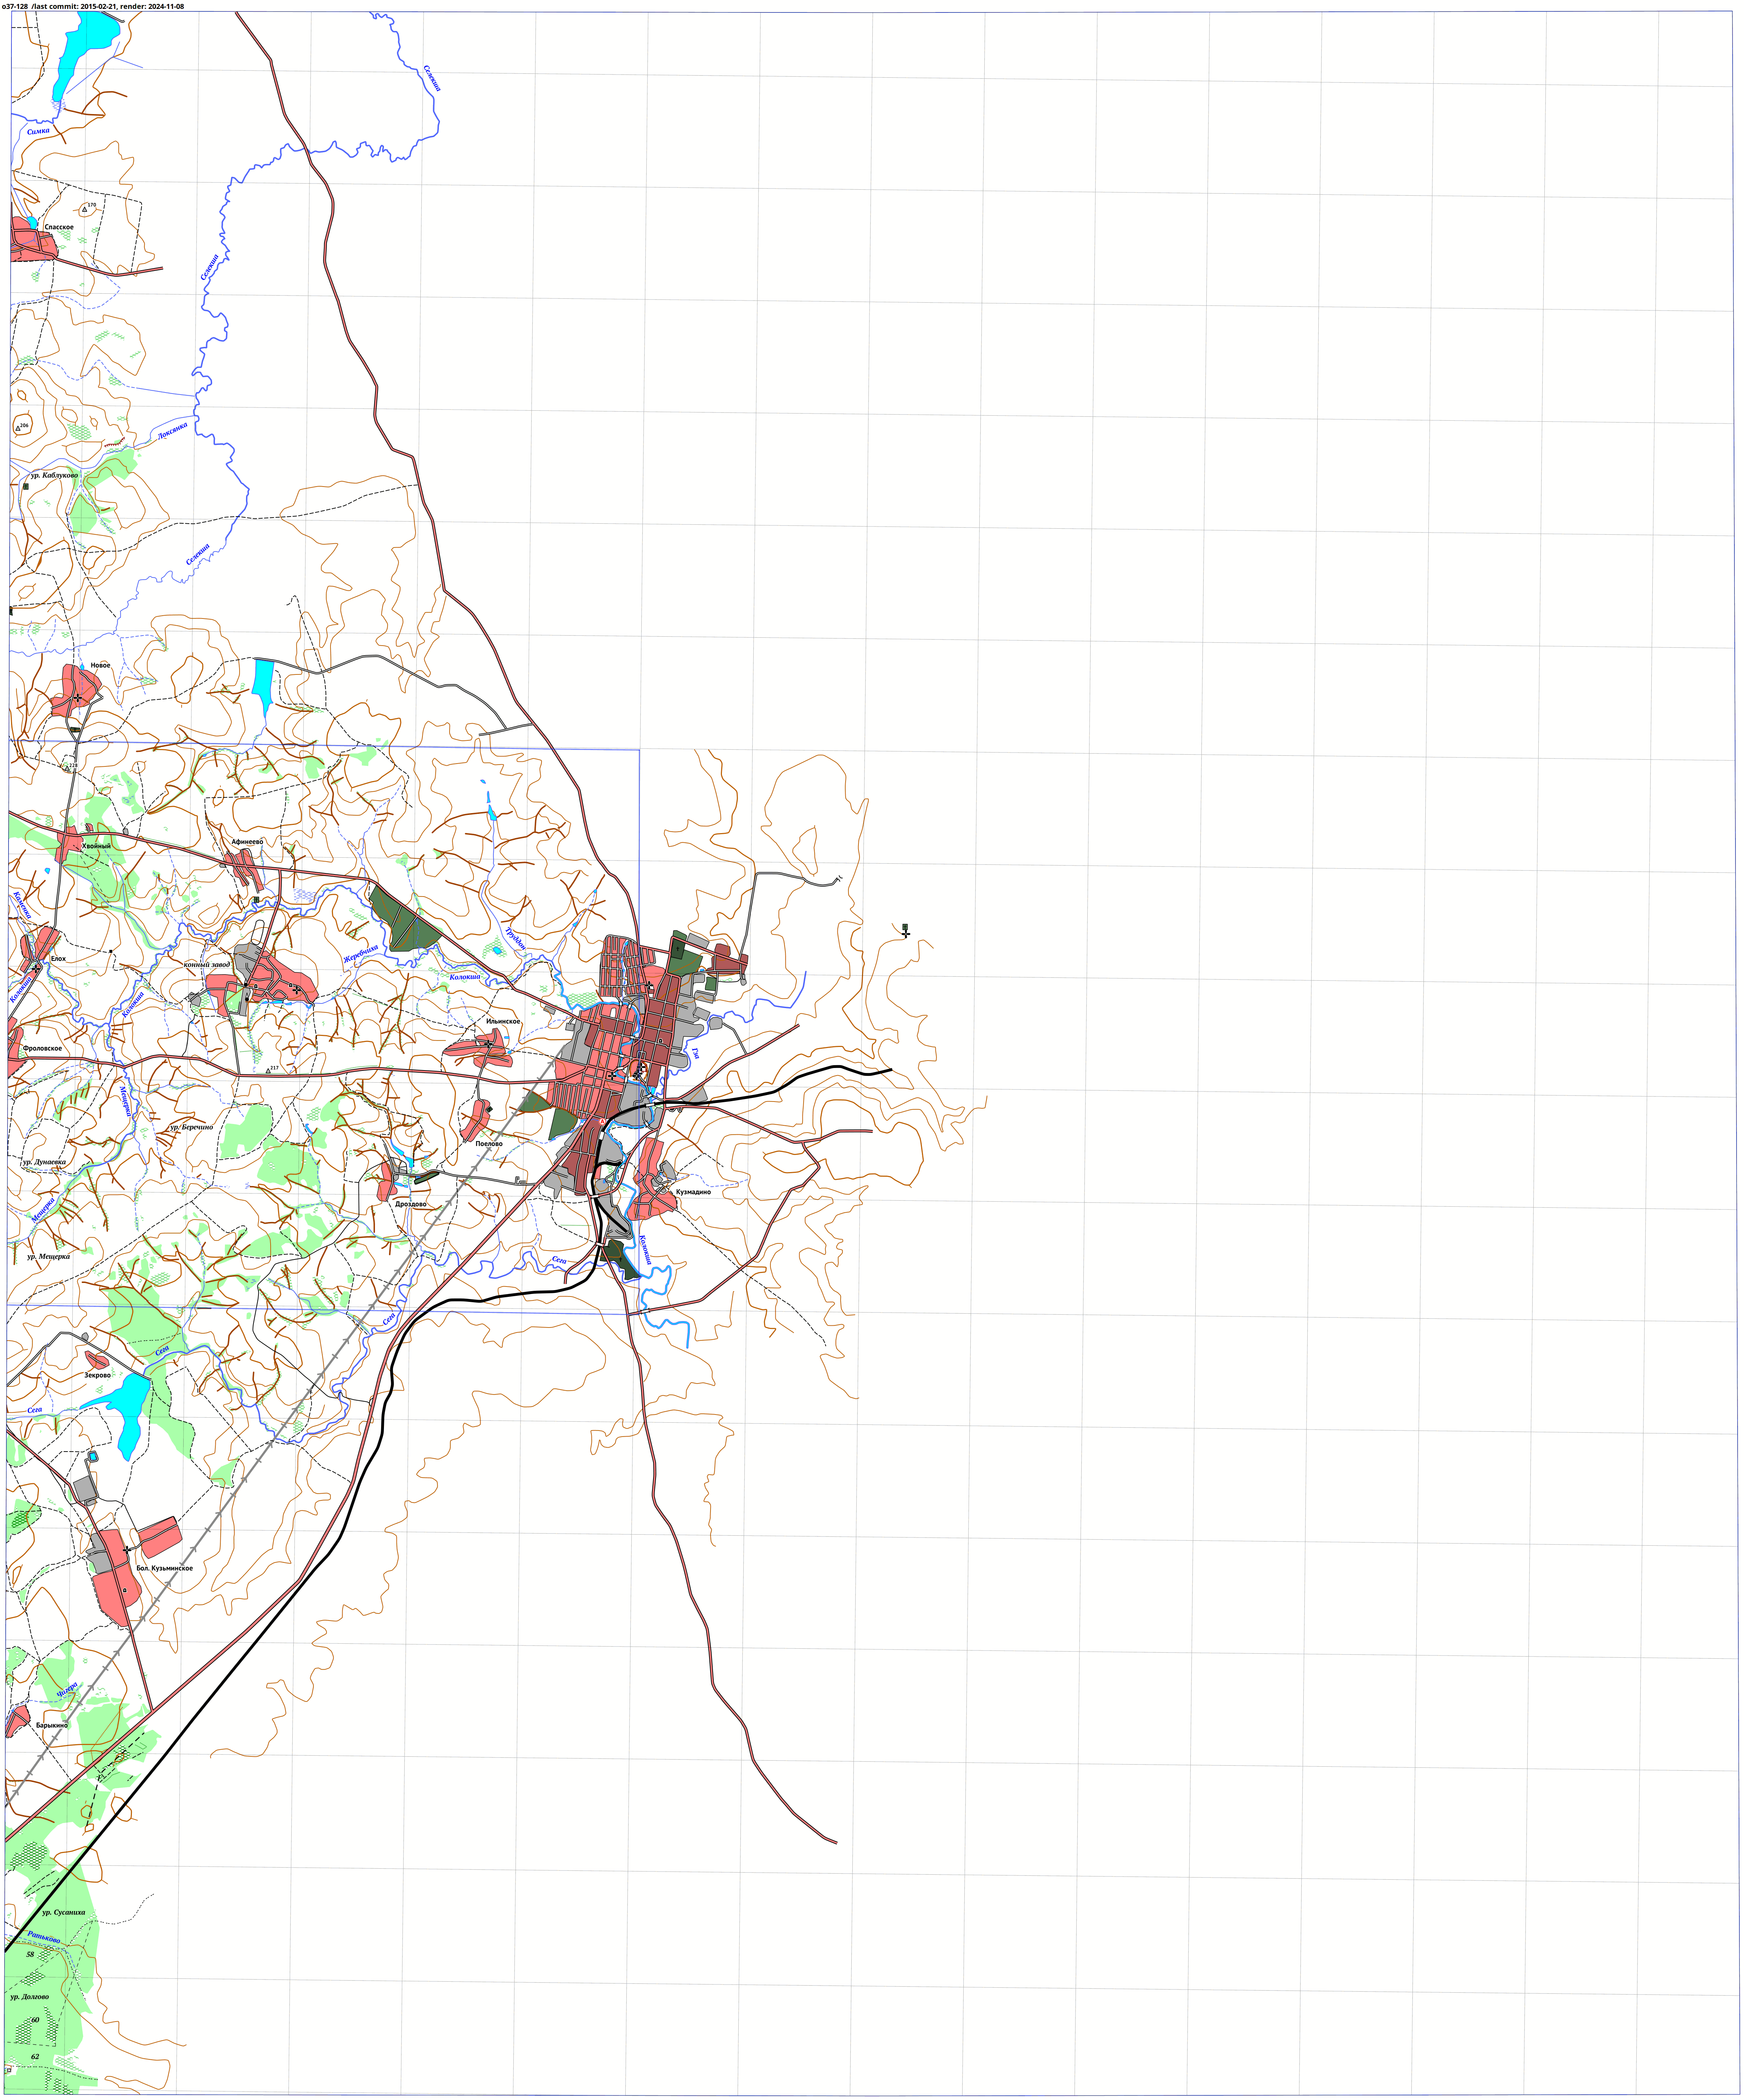
Task: Click the forest quarter number 60
Action: (x=35, y=2020)
